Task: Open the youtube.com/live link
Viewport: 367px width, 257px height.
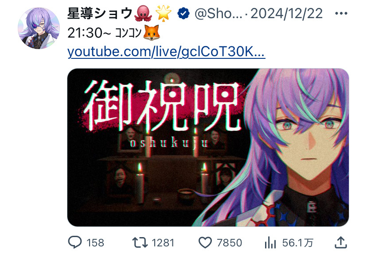Action: pyautogui.click(x=166, y=52)
